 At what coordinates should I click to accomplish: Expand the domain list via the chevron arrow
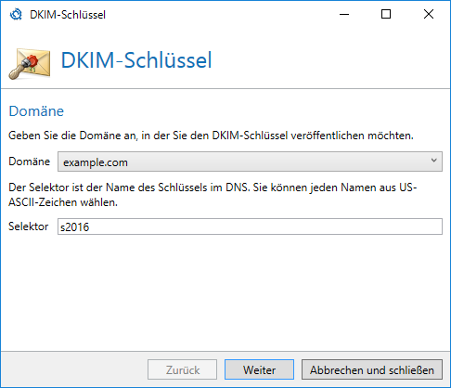point(433,161)
